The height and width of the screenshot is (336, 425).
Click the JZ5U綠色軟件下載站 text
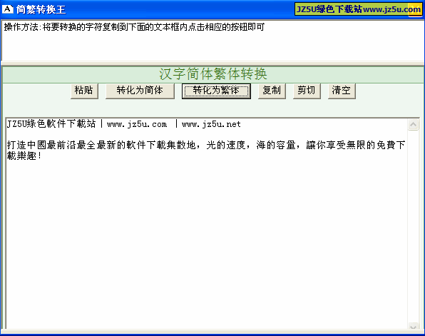[x=51, y=124]
